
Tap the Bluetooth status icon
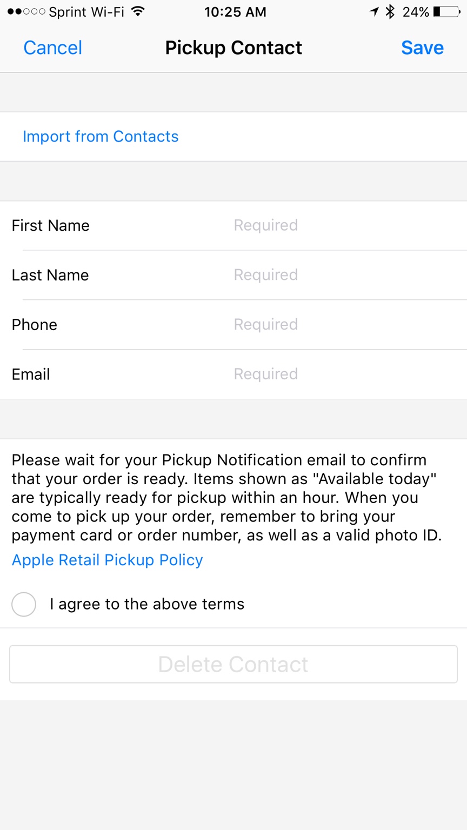click(390, 11)
